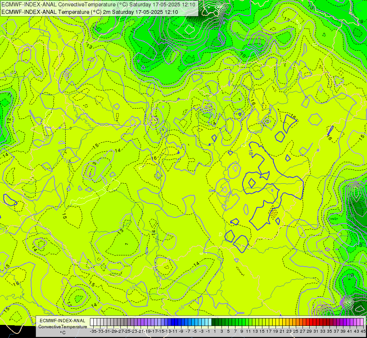The width and height of the screenshot is (367, 338).
Task: Pick the yellow legend swatch above 17
Action: tap(267, 322)
